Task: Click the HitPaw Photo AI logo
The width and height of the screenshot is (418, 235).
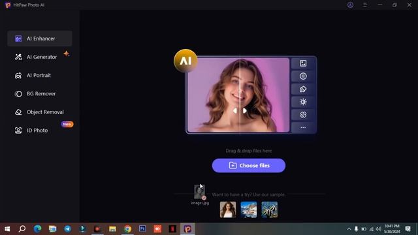Action: [8, 5]
